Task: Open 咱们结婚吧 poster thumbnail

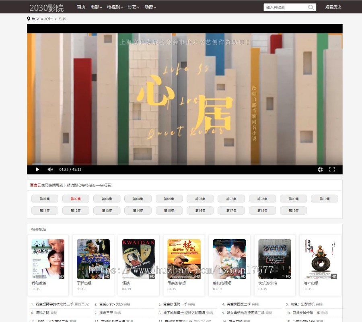Action: tap(229, 259)
